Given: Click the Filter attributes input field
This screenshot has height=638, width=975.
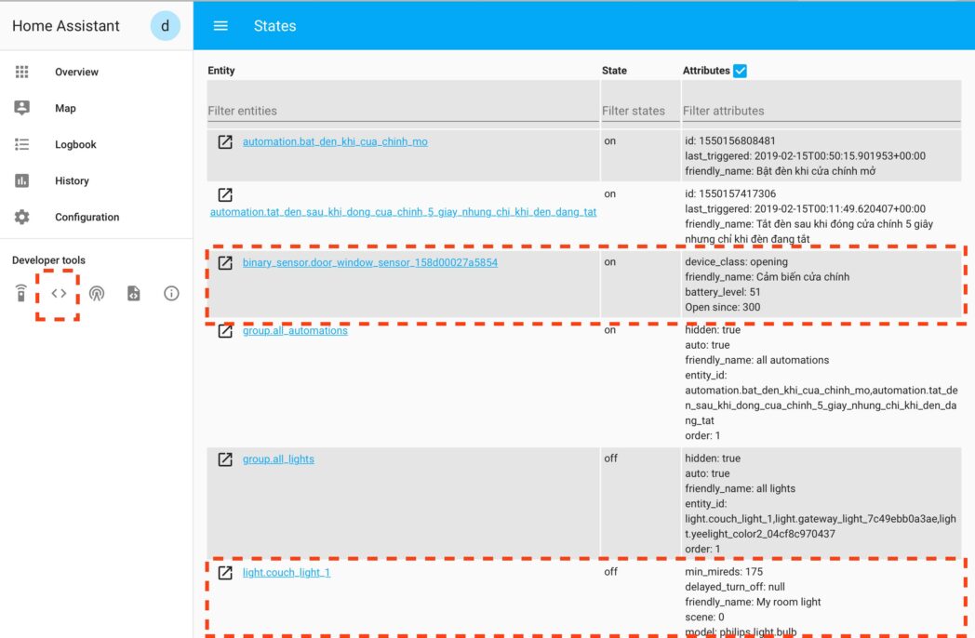Looking at the screenshot, I should point(821,111).
